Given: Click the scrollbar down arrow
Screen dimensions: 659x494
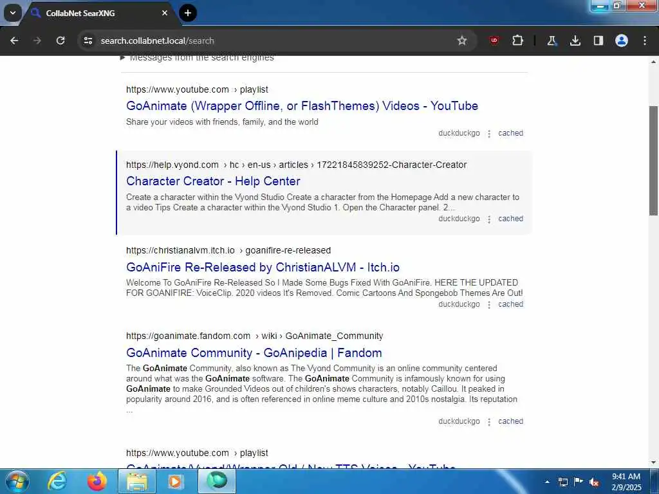Looking at the screenshot, I should [654, 462].
